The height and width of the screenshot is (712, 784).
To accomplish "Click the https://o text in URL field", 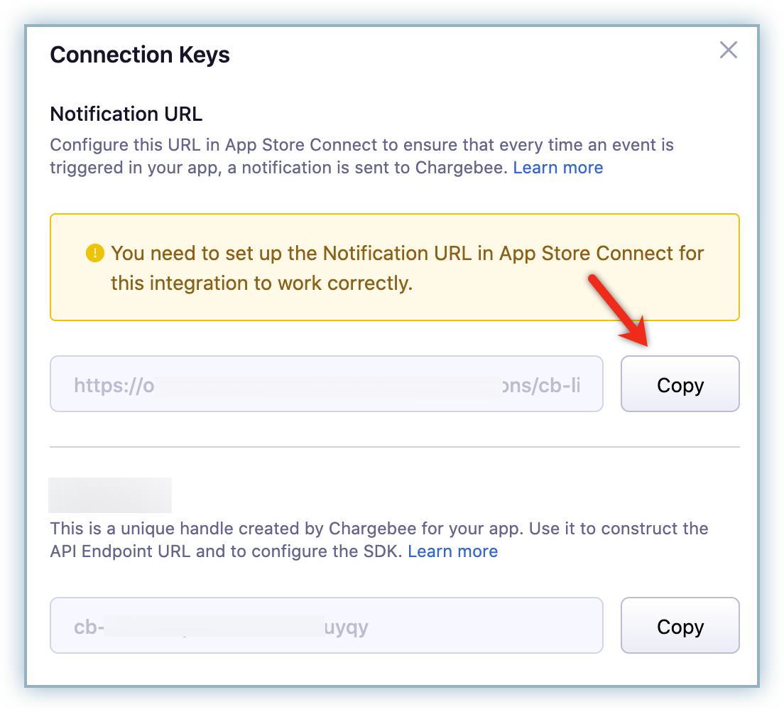I will (114, 386).
